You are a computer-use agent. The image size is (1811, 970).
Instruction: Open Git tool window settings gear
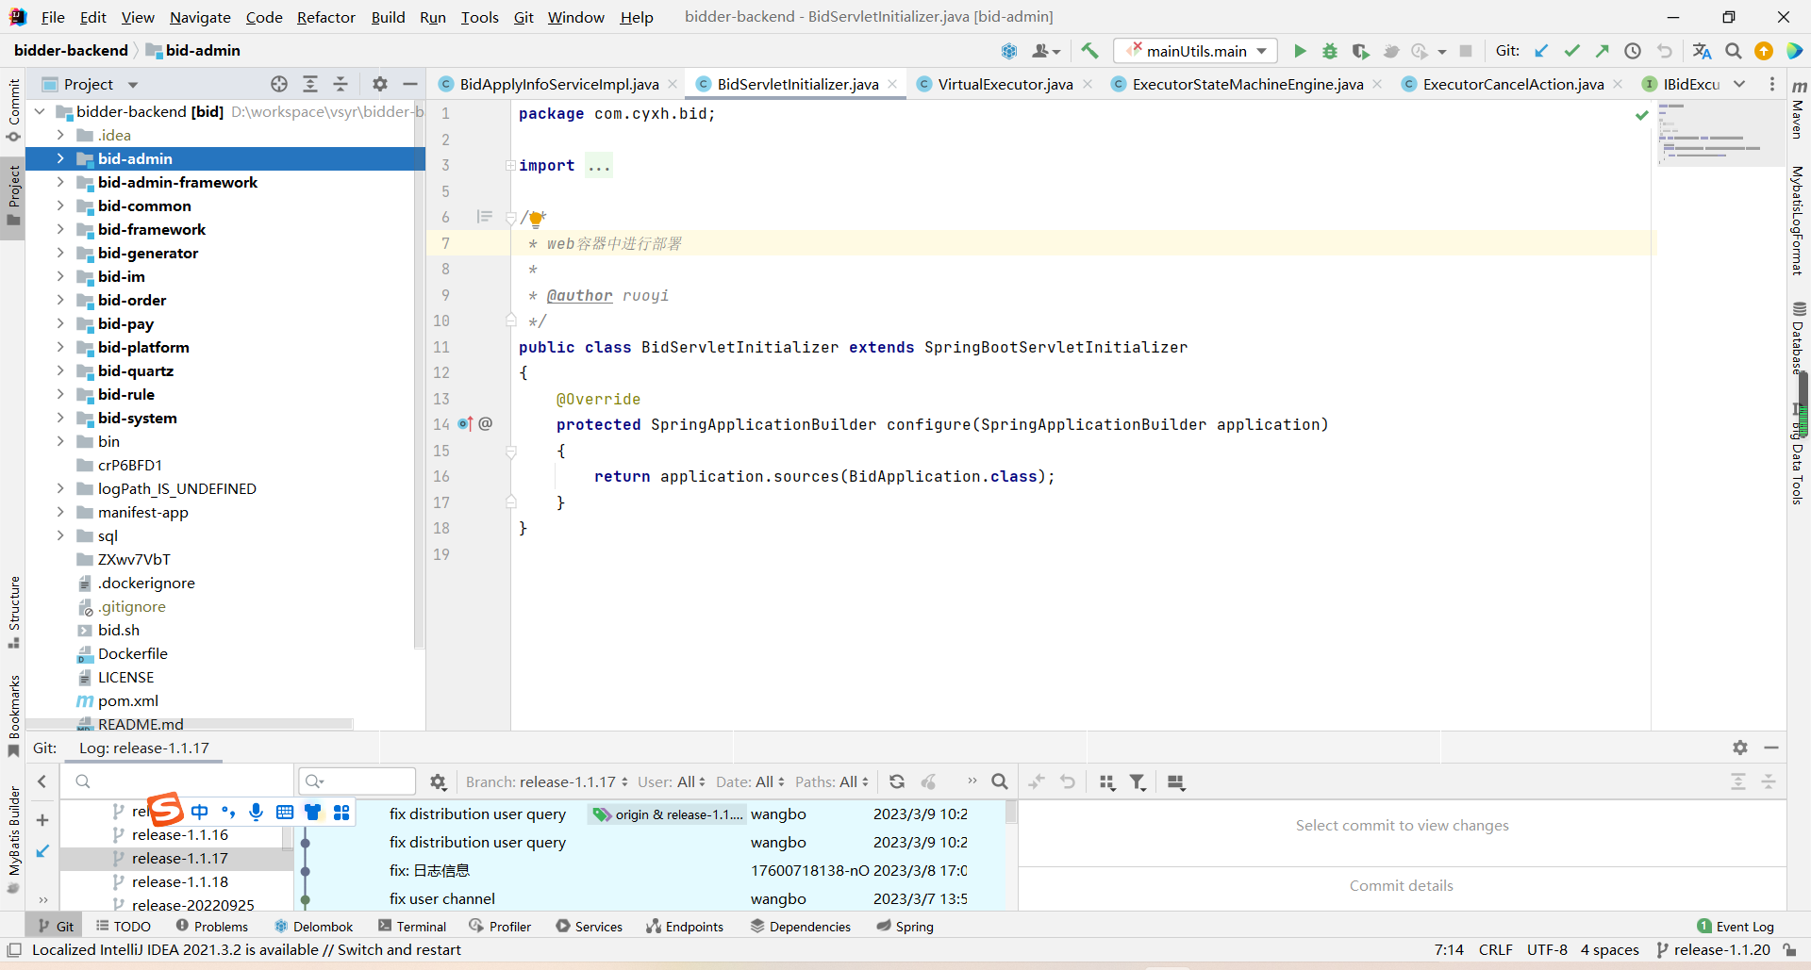click(1740, 748)
